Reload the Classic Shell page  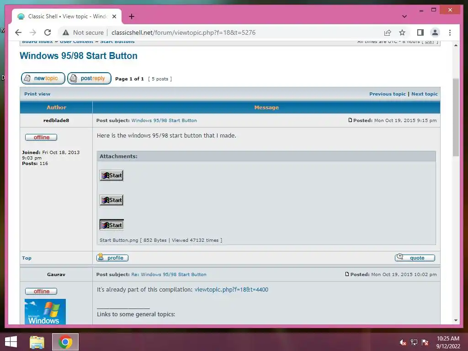48,32
